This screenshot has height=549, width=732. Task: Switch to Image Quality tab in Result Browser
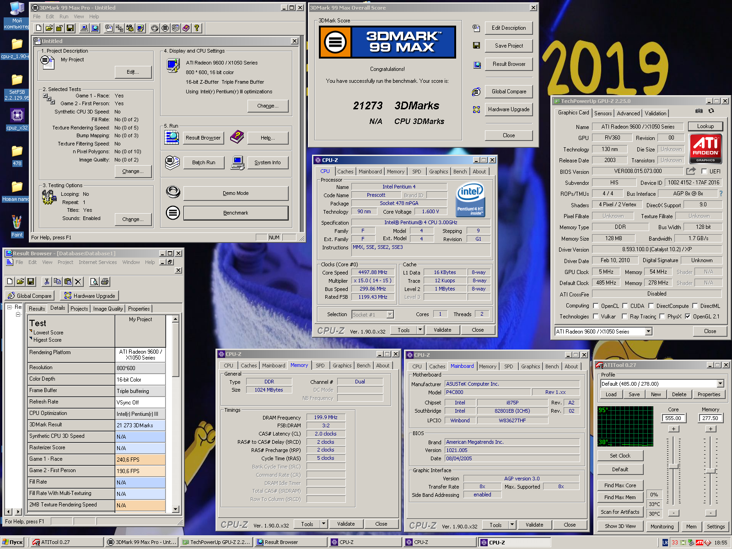click(108, 309)
